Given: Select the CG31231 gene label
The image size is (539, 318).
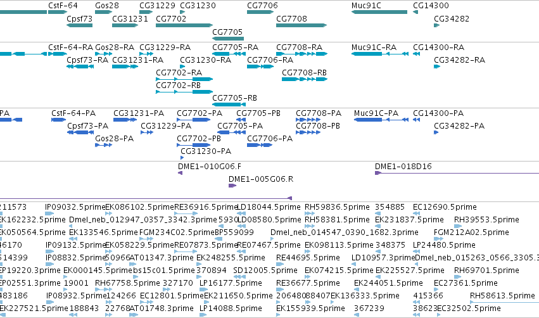Looking at the screenshot, I should [x=130, y=19].
